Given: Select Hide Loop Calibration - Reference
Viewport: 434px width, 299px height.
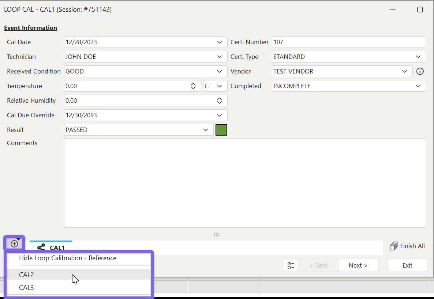Looking at the screenshot, I should [x=68, y=258].
